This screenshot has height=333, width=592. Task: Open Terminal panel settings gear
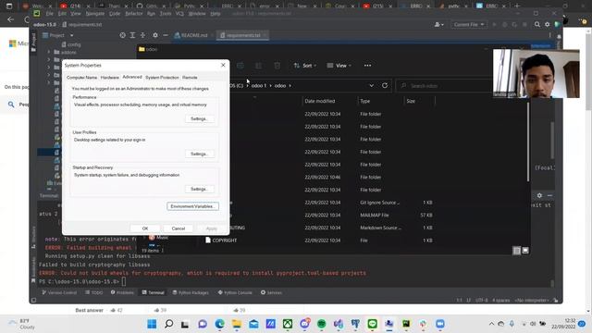click(539, 195)
